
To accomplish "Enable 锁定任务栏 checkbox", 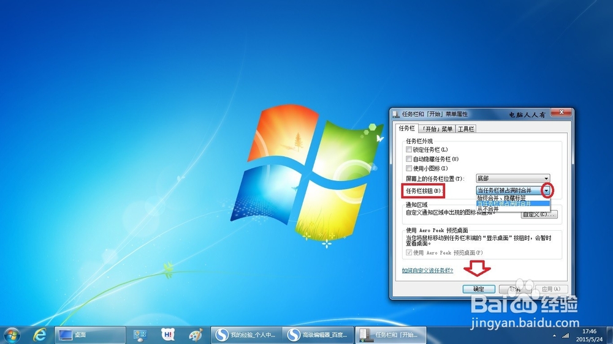I will [x=409, y=149].
